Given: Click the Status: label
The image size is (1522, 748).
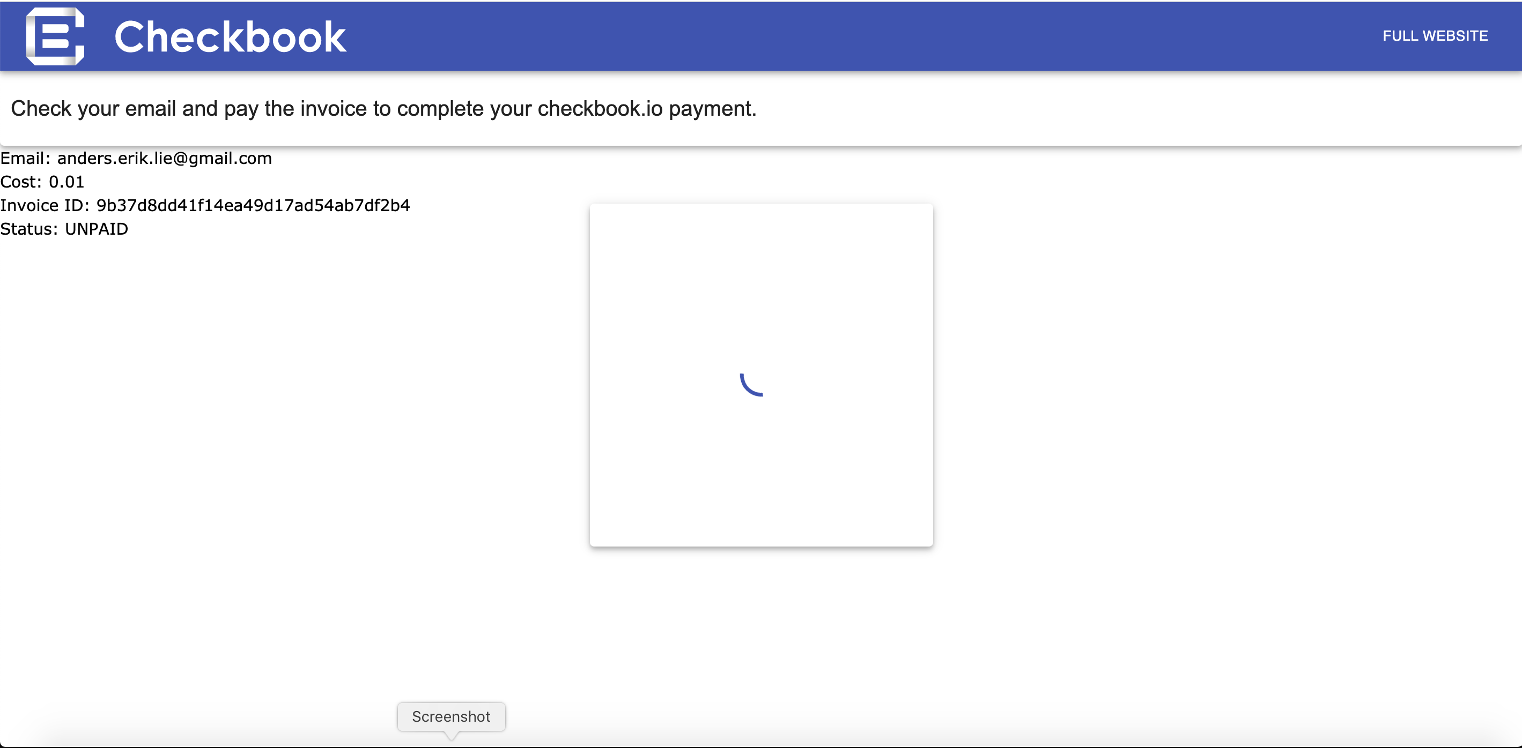Looking at the screenshot, I should 29,229.
